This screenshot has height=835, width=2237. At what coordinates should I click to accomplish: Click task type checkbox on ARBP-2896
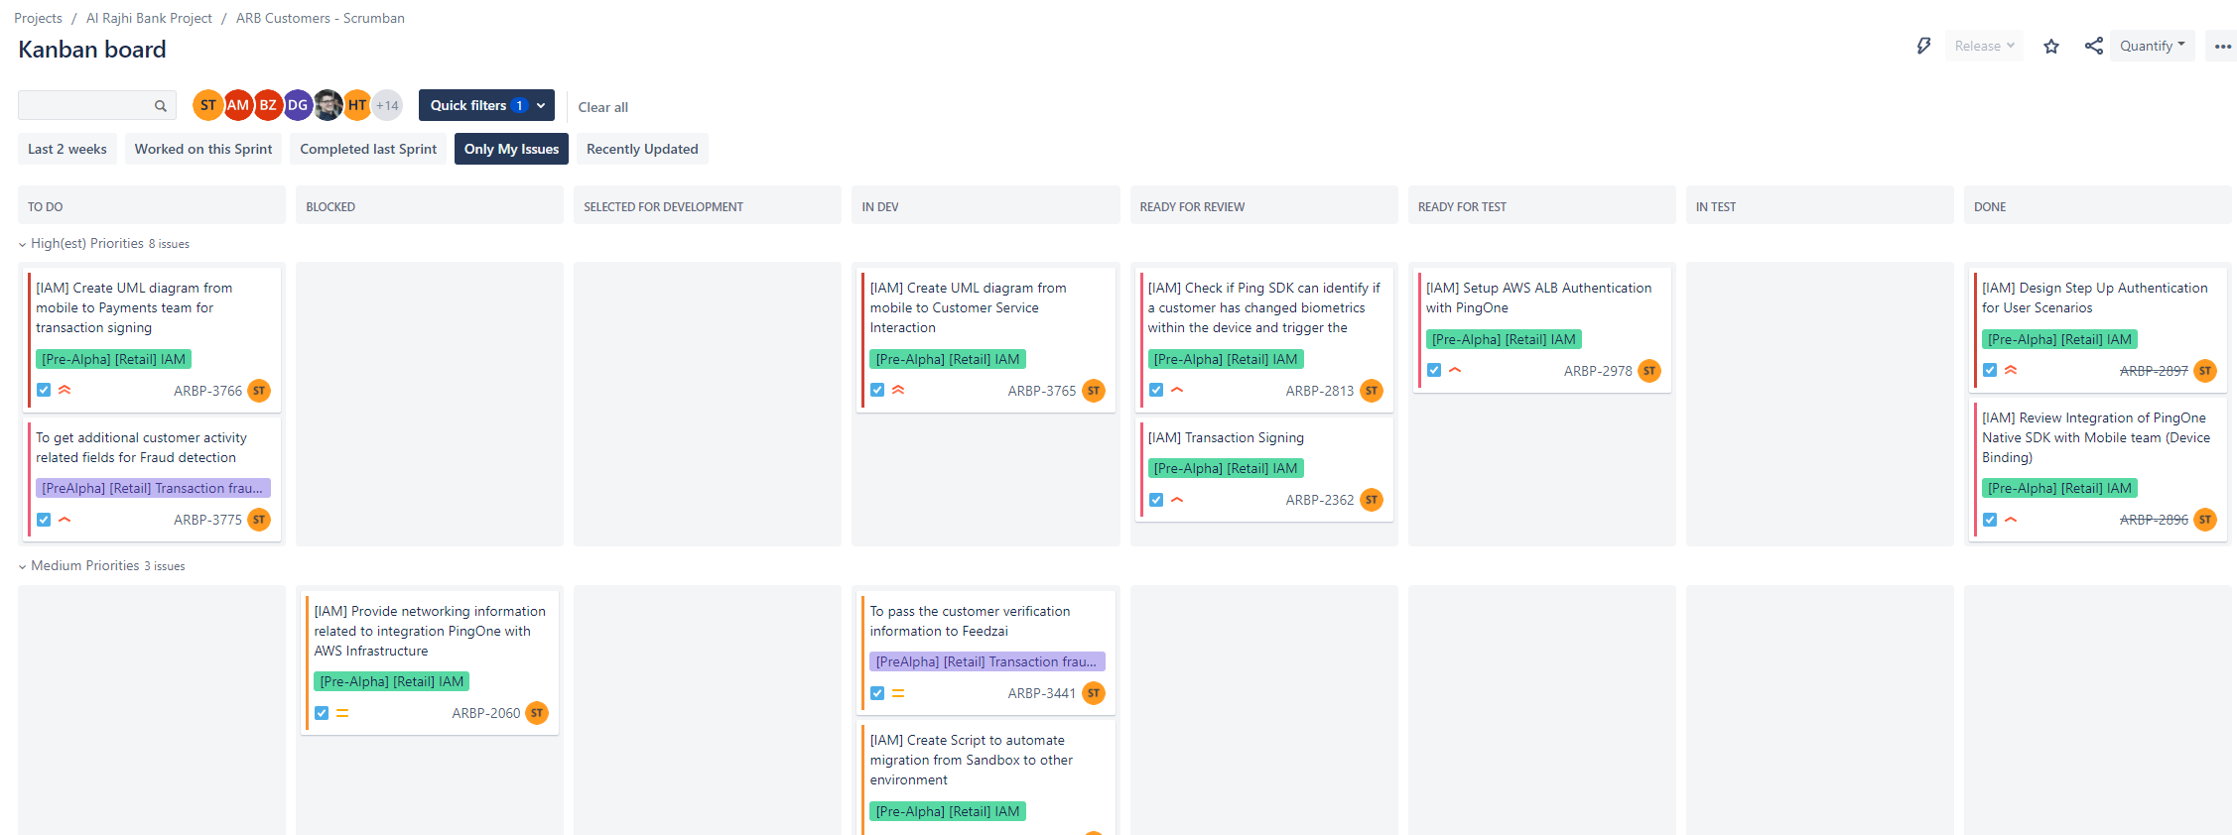tap(1990, 520)
